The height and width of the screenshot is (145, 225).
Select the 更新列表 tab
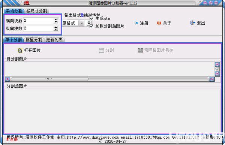click(x=54, y=40)
